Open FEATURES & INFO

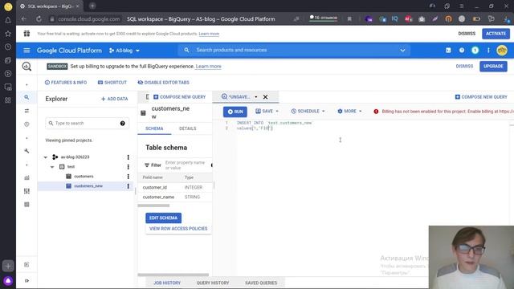click(x=66, y=82)
